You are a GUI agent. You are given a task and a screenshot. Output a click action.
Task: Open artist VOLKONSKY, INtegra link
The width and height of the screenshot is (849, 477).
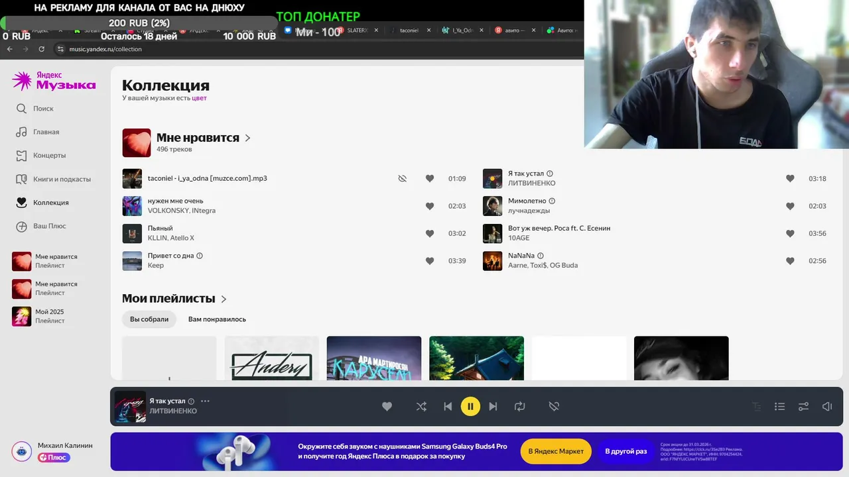tap(181, 211)
